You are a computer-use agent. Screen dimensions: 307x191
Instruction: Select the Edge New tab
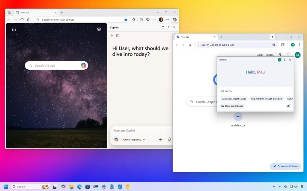pos(36,13)
